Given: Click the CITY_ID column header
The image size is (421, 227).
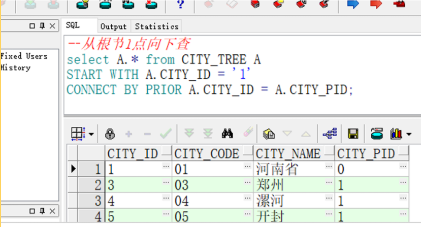Looking at the screenshot, I should click(138, 153).
